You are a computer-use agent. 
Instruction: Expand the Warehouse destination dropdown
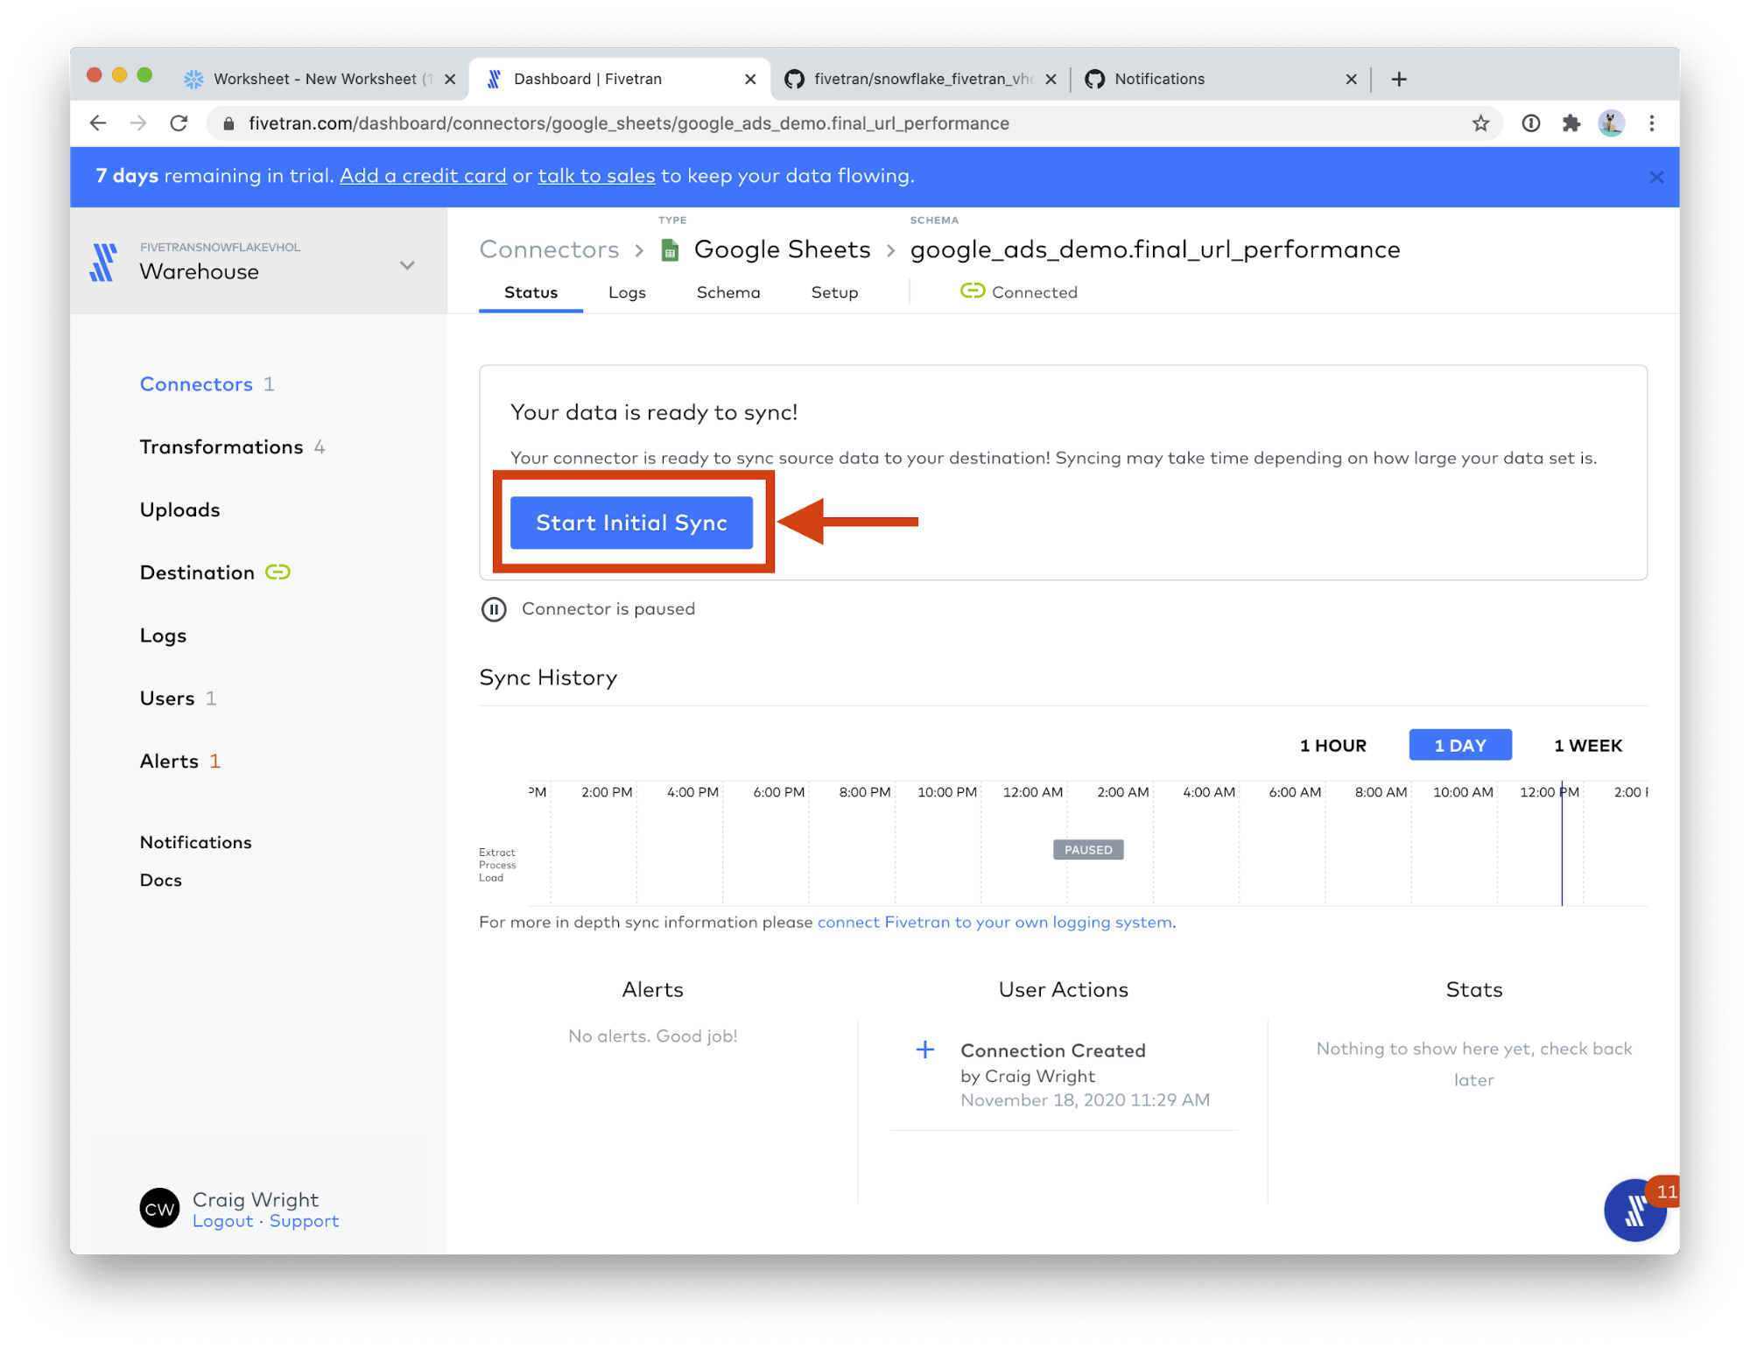pos(407,265)
